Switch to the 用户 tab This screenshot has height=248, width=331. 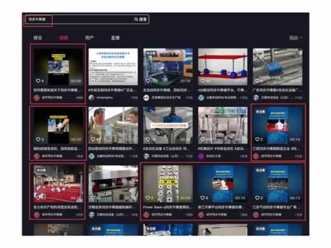click(89, 38)
